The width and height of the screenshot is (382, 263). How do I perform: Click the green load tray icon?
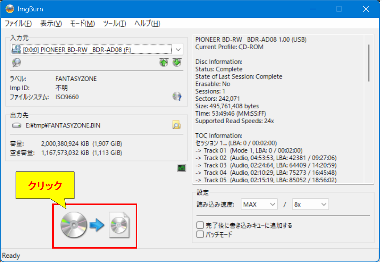point(164,63)
